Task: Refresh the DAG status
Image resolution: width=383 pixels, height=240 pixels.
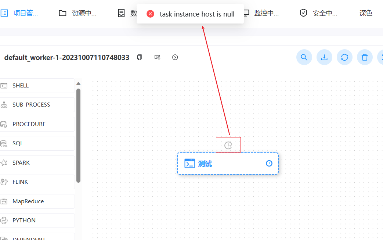Action: 344,57
